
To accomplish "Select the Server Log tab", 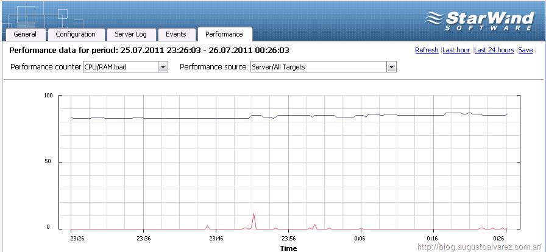I will (x=131, y=35).
